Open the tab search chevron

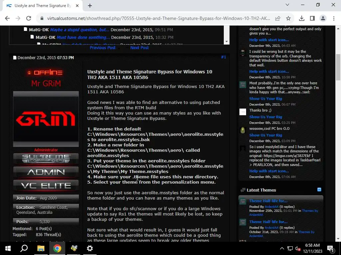[287, 5]
